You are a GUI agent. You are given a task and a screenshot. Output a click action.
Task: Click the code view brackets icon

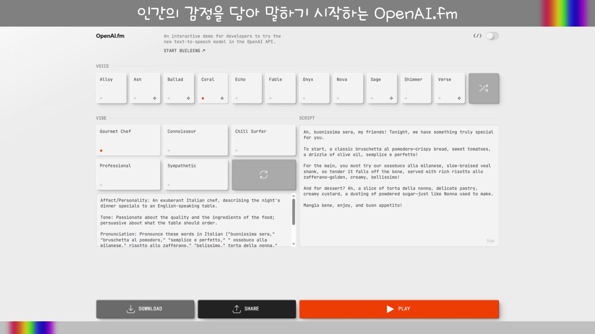(x=477, y=36)
